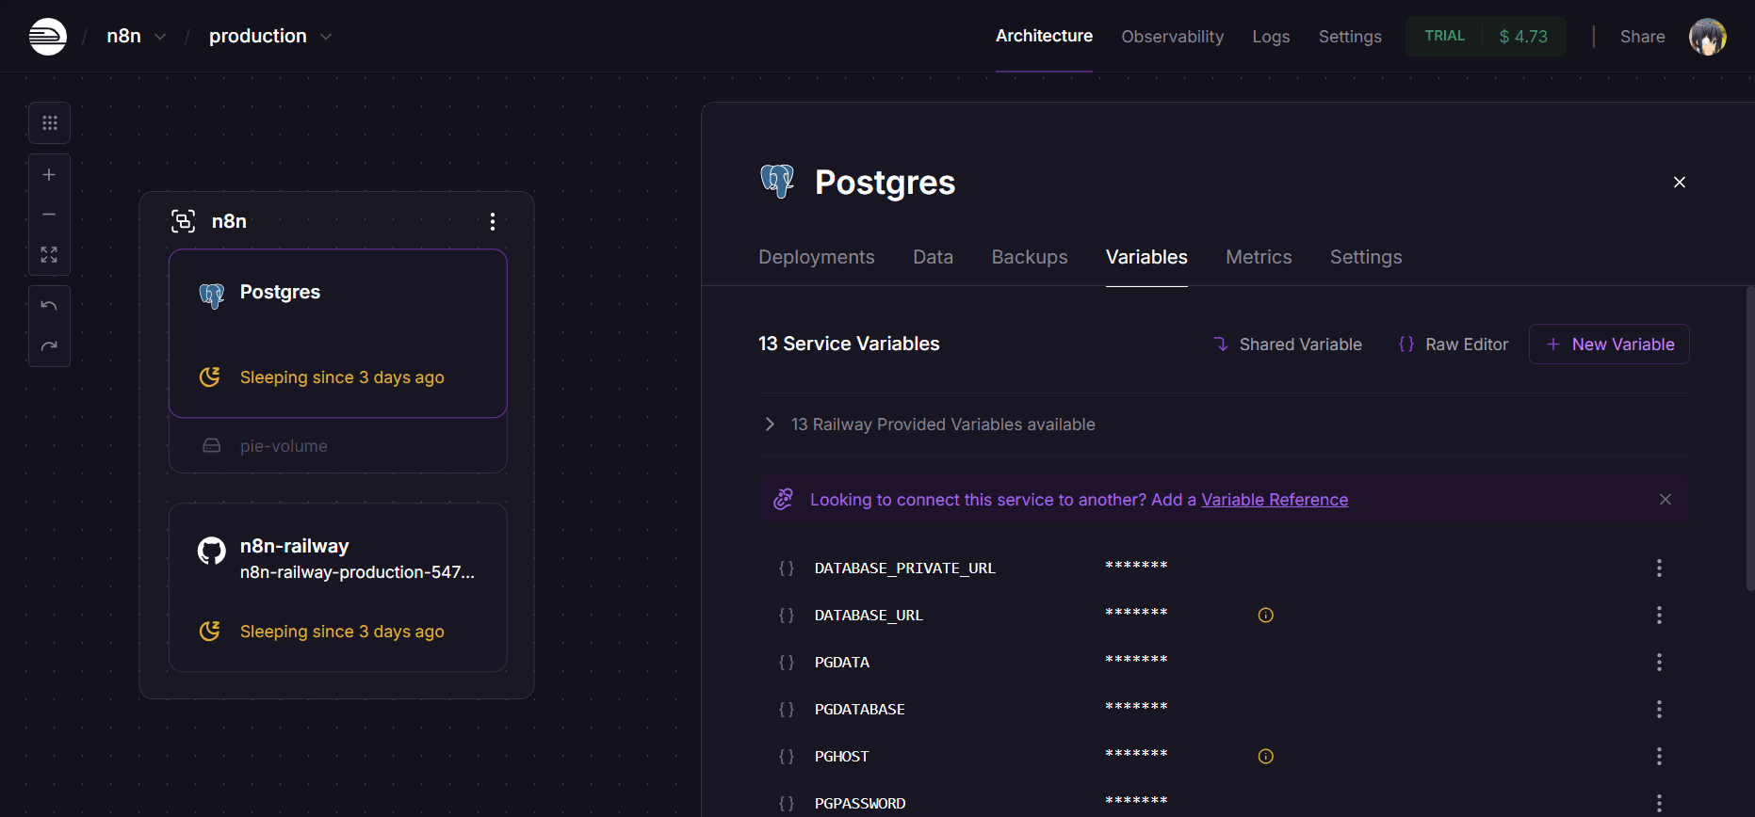This screenshot has width=1755, height=817.
Task: Select the Variables tab
Action: pyautogui.click(x=1146, y=257)
